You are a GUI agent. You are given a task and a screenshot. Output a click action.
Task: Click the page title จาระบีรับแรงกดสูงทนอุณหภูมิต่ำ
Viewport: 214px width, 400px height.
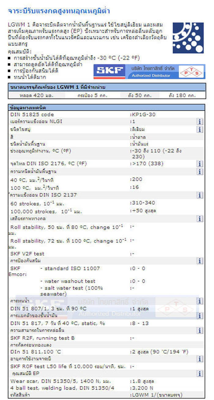pyautogui.click(x=59, y=11)
